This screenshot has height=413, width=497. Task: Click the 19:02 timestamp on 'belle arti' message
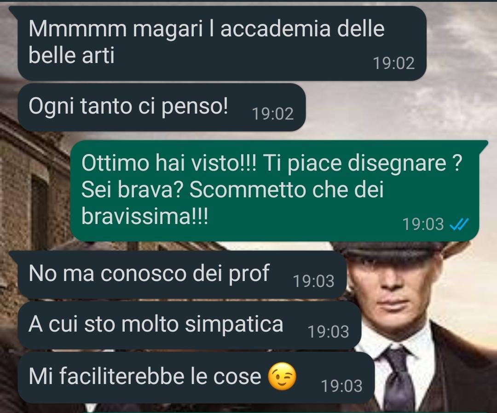coord(393,63)
